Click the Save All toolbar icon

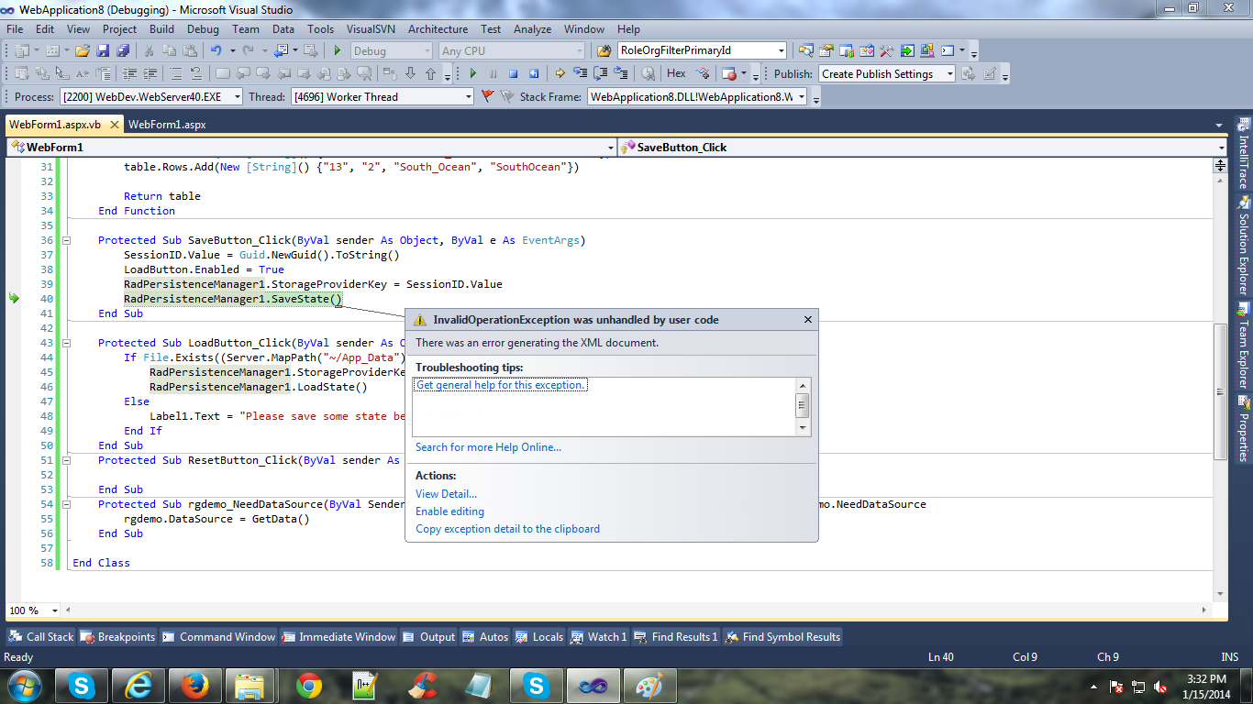(x=122, y=51)
